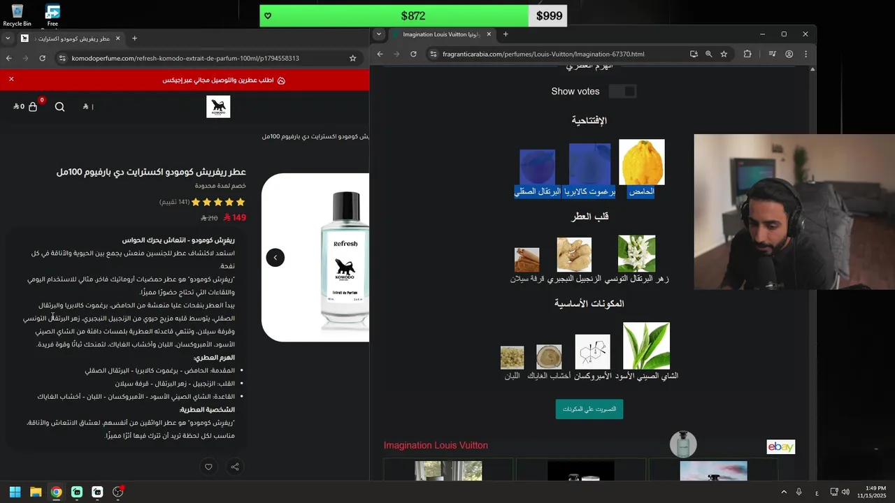Open the shopping cart bag icon
Image resolution: width=895 pixels, height=503 pixels.
coord(33,106)
